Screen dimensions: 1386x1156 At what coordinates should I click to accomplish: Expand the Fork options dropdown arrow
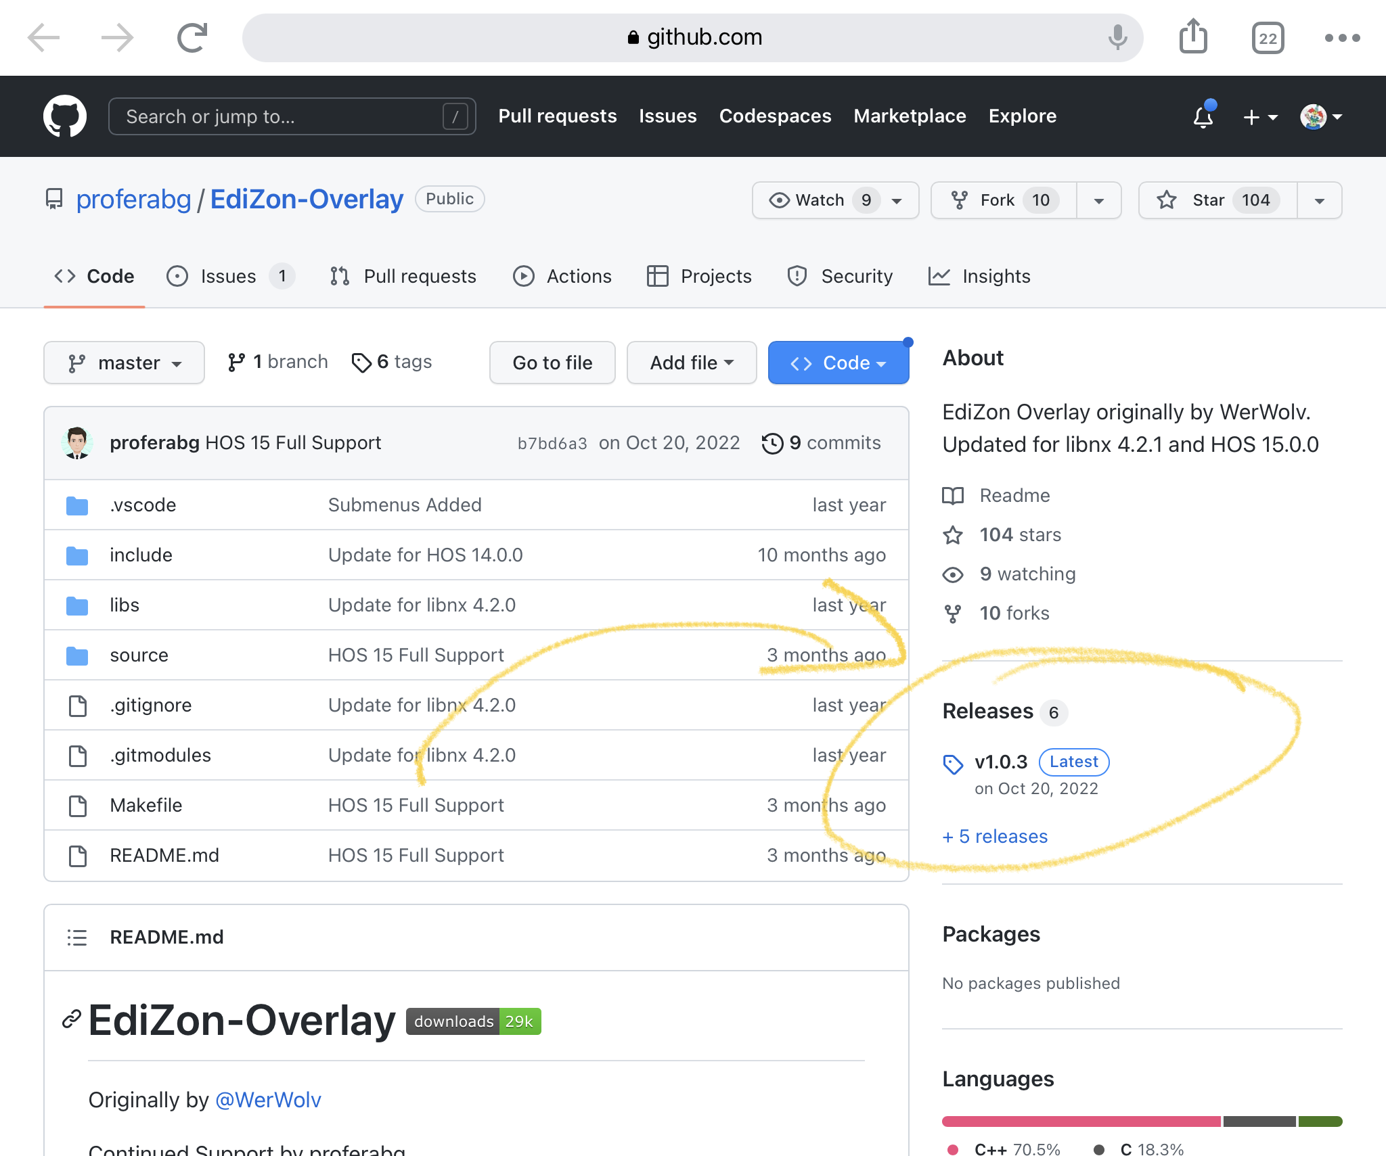(x=1099, y=200)
